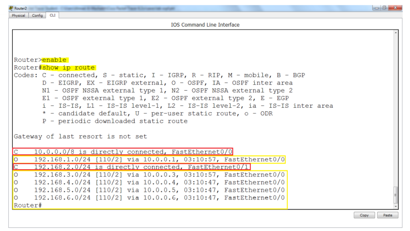Viewport: 410px width, 231px height.
Task: Click the highlighted enable command
Action: coord(54,60)
